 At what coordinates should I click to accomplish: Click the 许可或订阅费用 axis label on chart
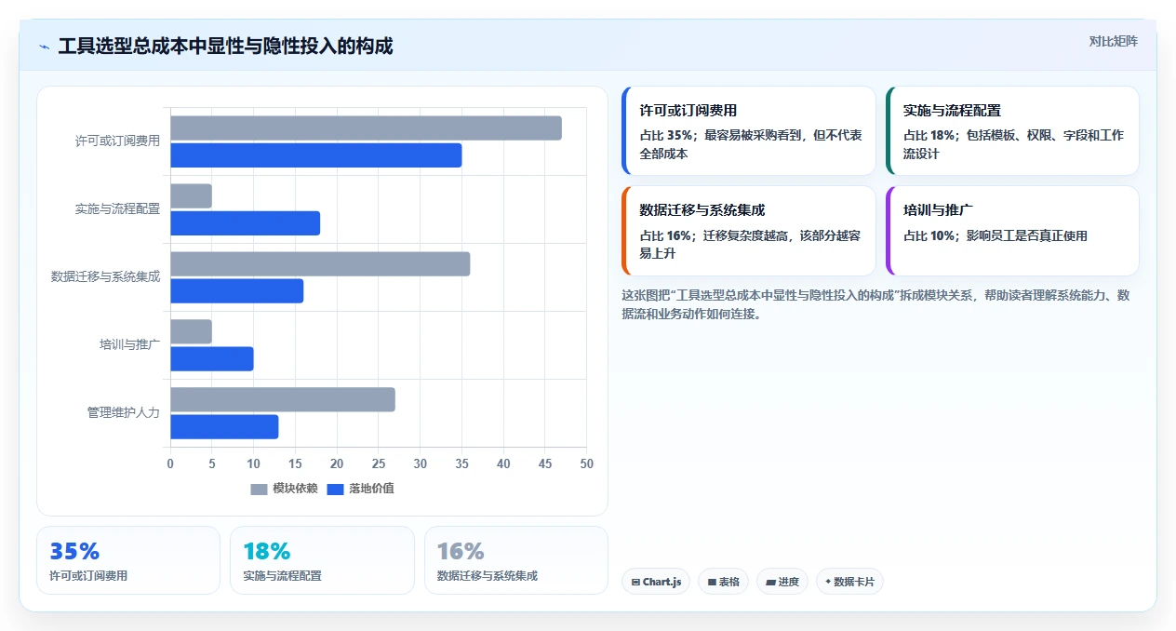click(x=117, y=141)
